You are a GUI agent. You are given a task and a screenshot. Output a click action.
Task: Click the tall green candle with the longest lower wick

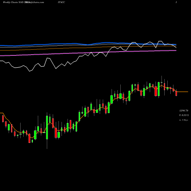(x=47, y=128)
